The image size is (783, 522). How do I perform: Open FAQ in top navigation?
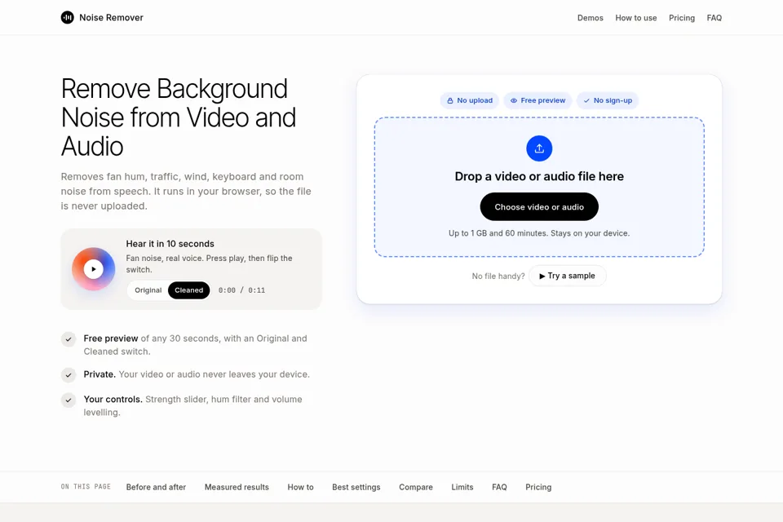click(714, 18)
